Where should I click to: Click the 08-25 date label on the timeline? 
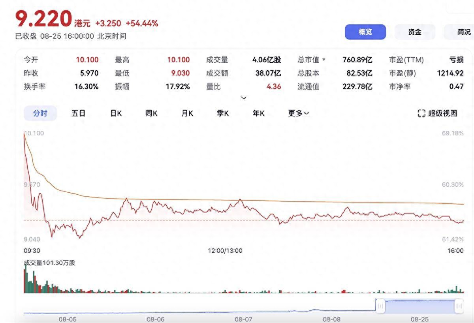[x=420, y=319]
